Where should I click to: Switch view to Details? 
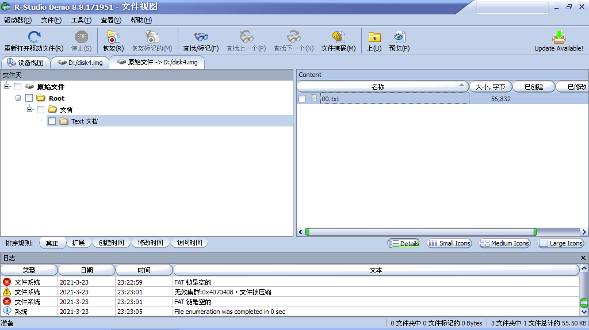(x=404, y=243)
